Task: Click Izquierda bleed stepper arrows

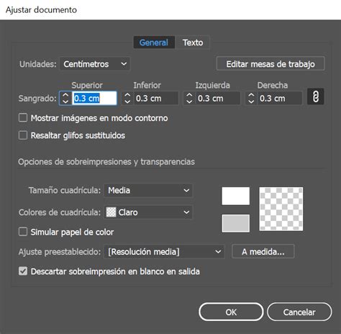Action: [x=189, y=98]
